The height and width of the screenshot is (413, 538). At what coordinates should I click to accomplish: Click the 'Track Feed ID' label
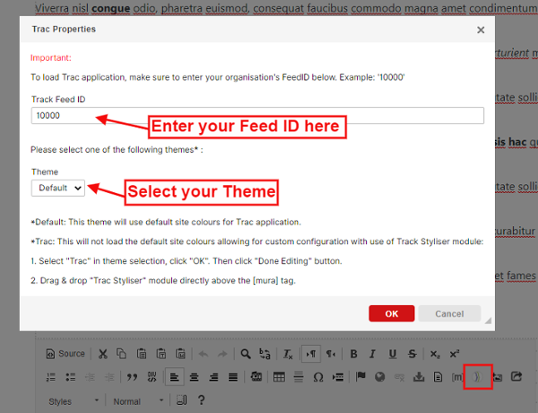pyautogui.click(x=58, y=100)
